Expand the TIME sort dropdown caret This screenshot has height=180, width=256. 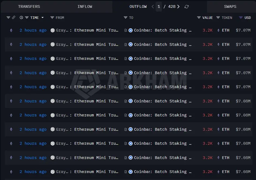pos(42,18)
